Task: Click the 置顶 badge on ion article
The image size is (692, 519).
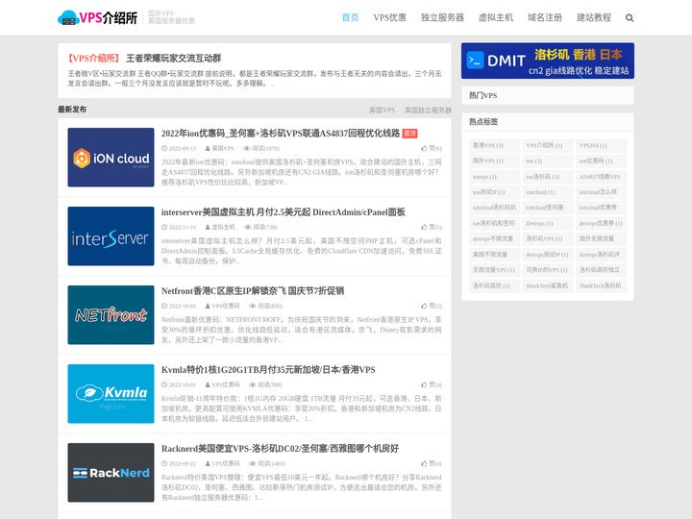Action: (409, 134)
